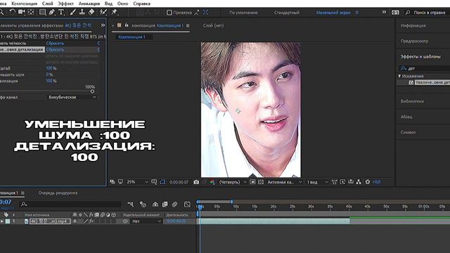Open the (Четверть) resolution dropdown
Viewport: 450px width, 253px height.
click(x=233, y=182)
